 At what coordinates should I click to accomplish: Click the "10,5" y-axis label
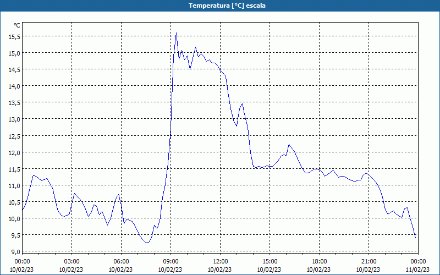(15, 202)
